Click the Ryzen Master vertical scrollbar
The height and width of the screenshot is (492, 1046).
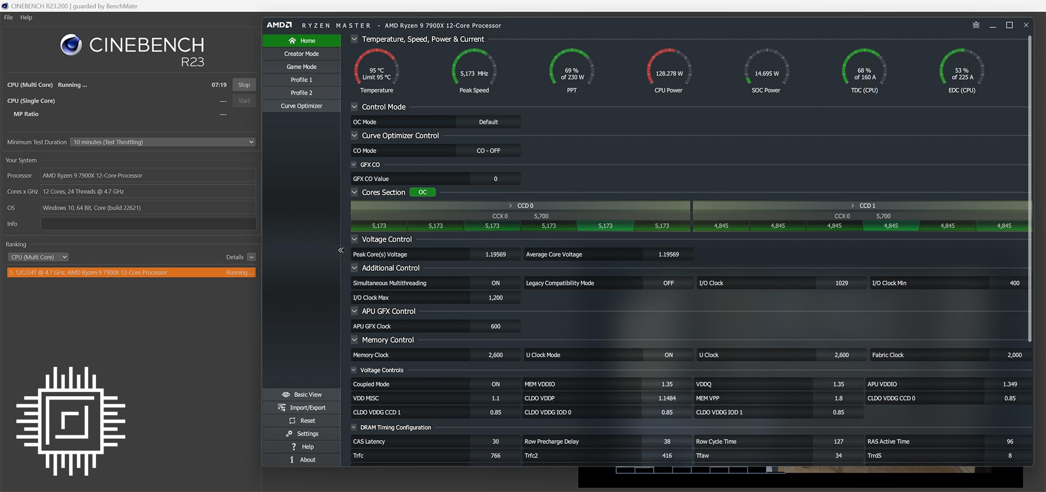[x=1030, y=188]
